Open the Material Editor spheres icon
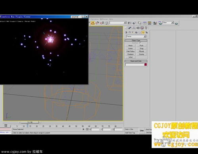 (155, 23)
